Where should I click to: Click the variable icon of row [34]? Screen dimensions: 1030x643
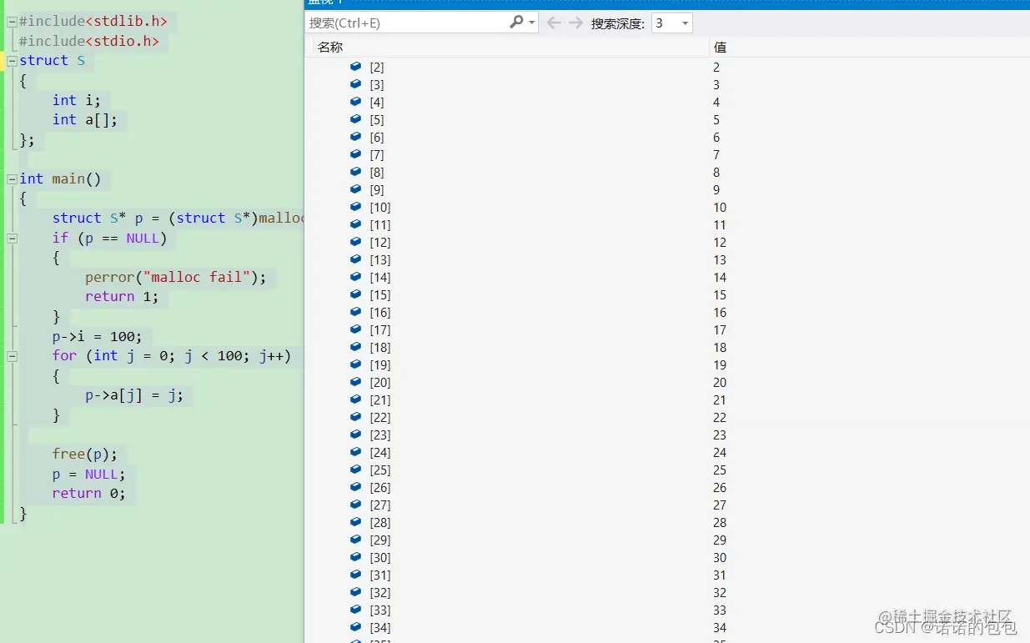click(355, 627)
